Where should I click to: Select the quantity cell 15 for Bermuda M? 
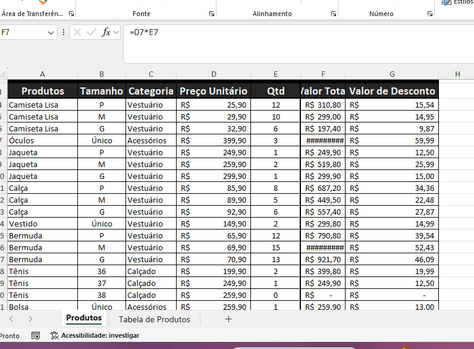[x=275, y=247]
